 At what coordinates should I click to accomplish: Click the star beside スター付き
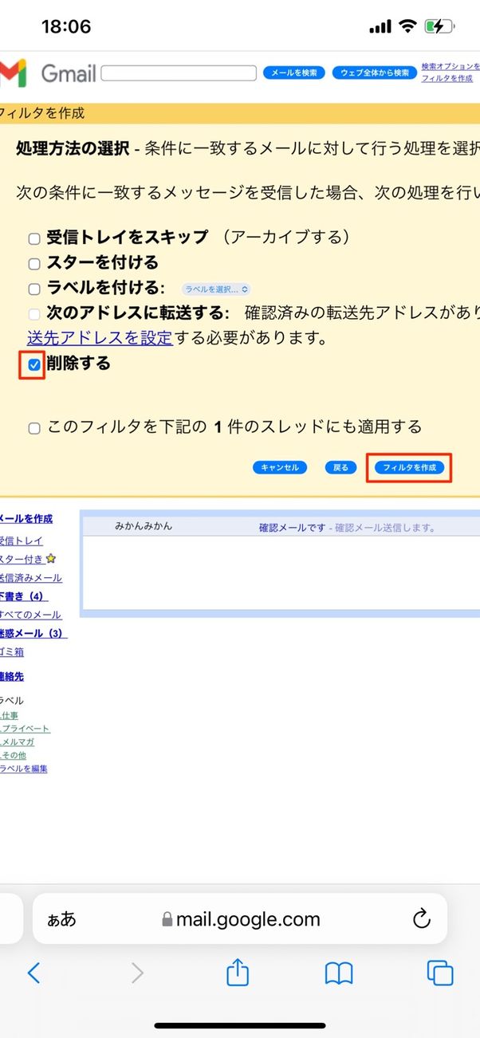(51, 559)
